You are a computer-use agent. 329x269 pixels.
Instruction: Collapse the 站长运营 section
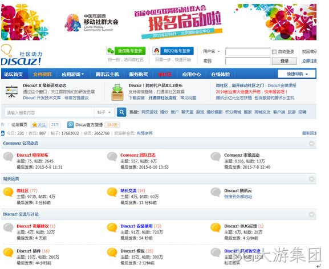pos(311,179)
